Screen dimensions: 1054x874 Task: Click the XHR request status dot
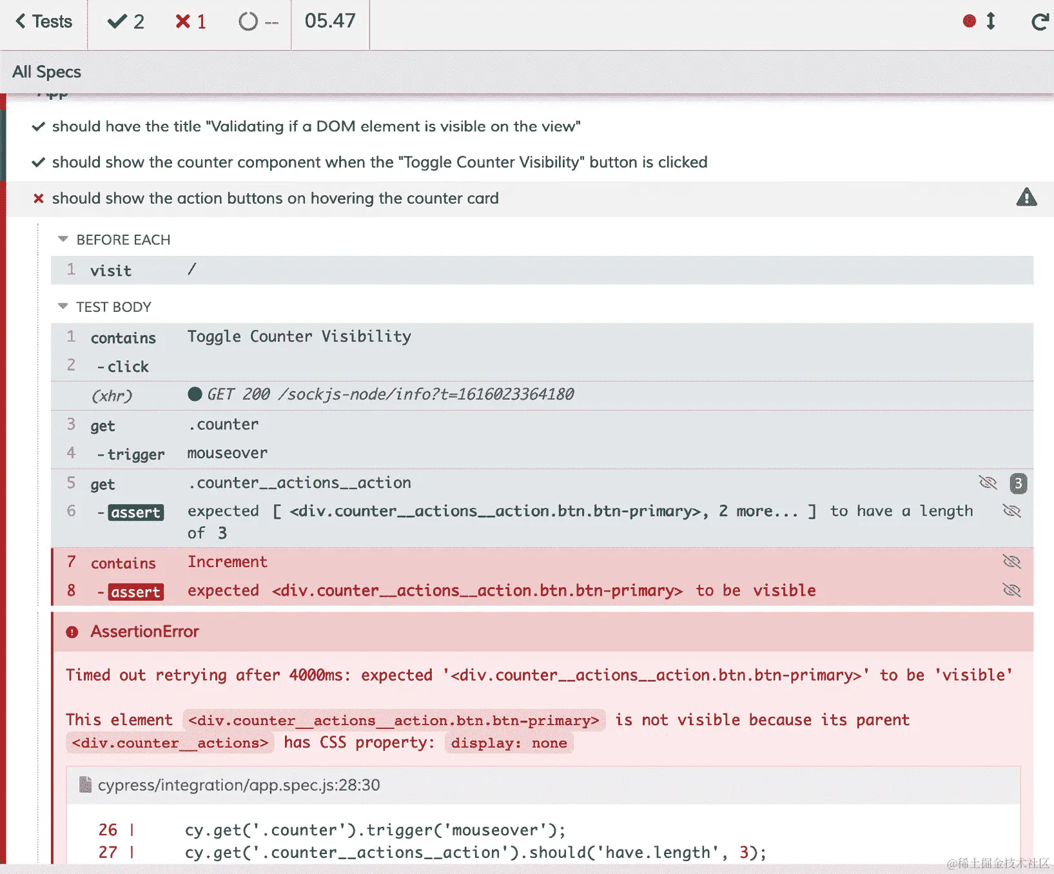click(x=195, y=394)
